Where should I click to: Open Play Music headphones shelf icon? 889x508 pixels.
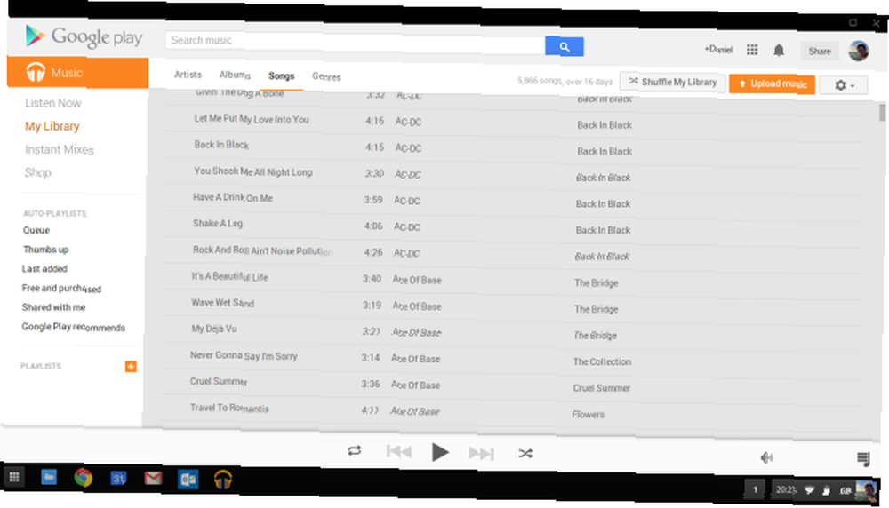point(223,480)
